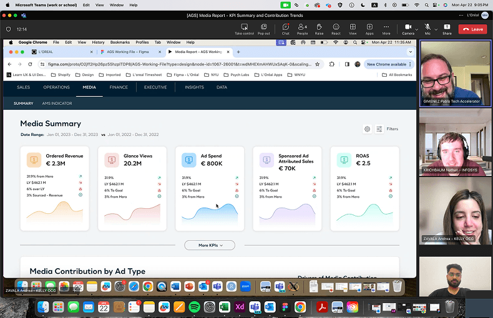Click the Ordered Revenue card icon

pos(34,160)
